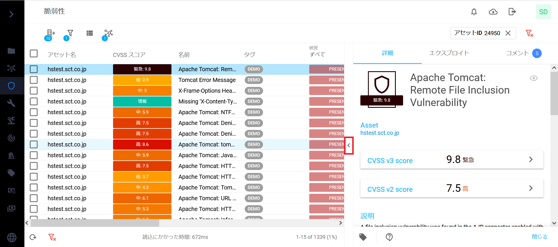This screenshot has height=247, width=558.
Task: Open the help question mark icon
Action: click(x=389, y=237)
